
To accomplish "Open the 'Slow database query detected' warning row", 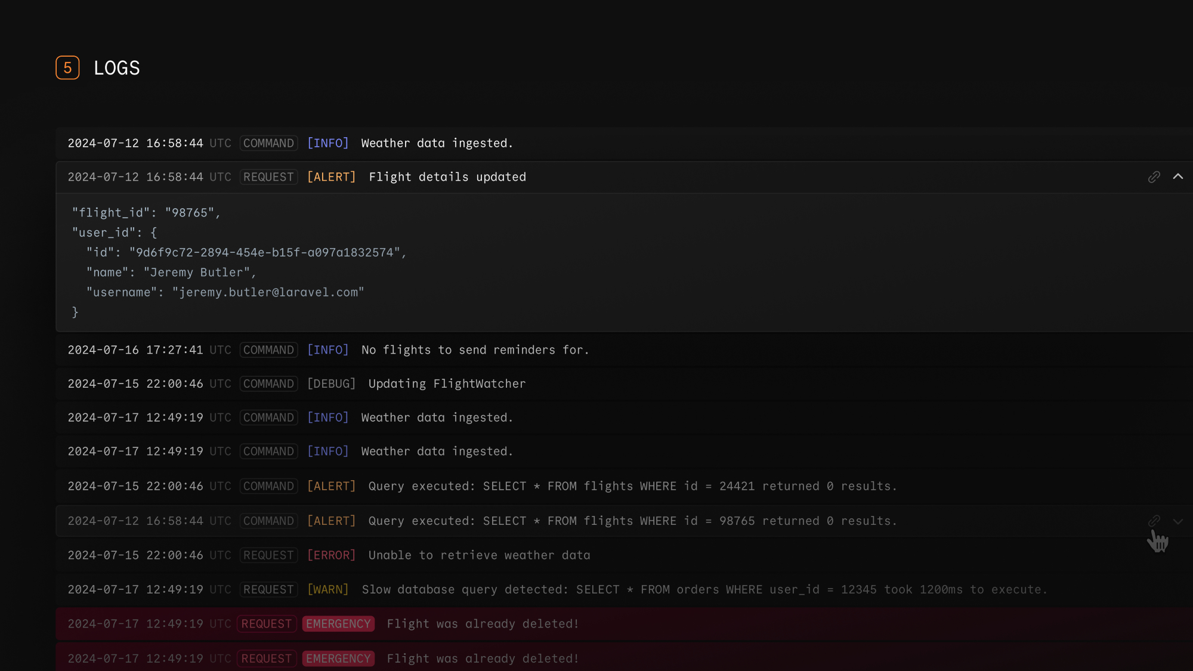I will coord(704,589).
